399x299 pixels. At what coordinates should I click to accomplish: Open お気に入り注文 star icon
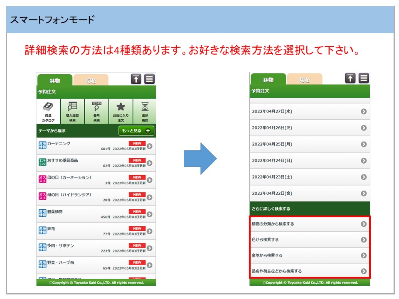[121, 111]
